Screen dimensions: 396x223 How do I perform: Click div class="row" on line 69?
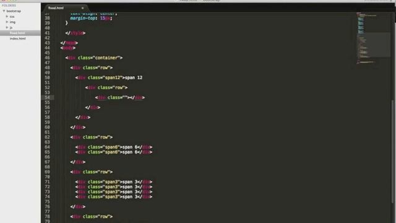click(x=92, y=172)
